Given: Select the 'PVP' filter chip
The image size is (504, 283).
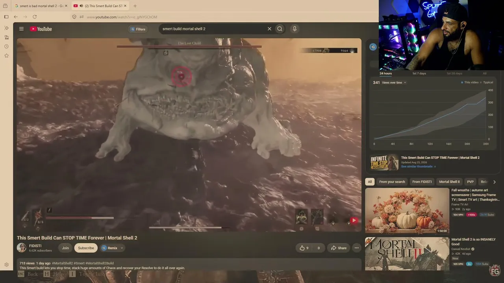Looking at the screenshot, I should [470, 182].
